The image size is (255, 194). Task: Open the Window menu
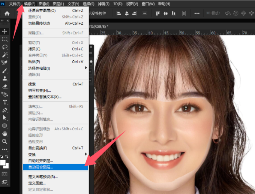tap(148, 4)
